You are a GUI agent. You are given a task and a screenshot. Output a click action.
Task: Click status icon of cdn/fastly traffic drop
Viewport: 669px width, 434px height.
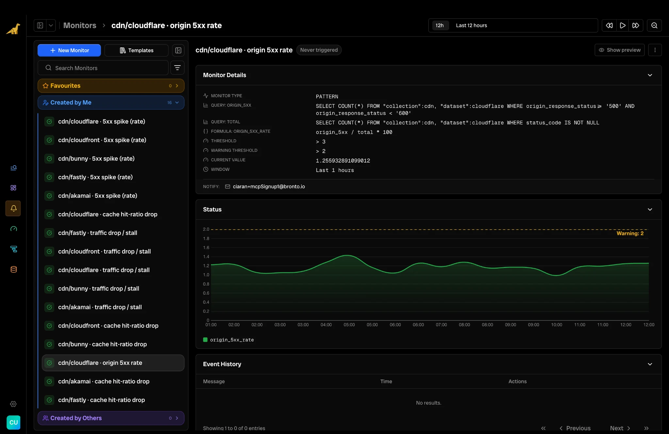coord(49,233)
